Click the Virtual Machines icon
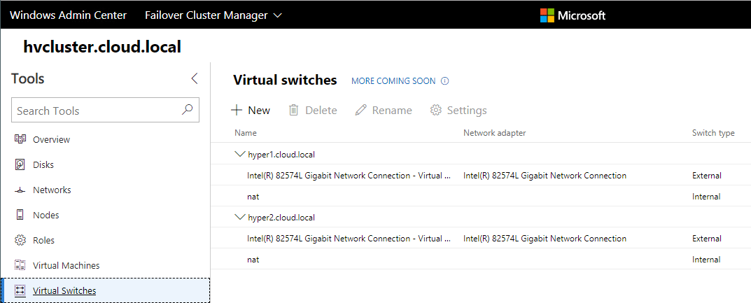This screenshot has height=303, width=751. point(20,265)
